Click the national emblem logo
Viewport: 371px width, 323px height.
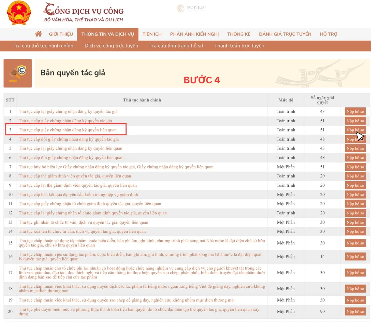[x=19, y=13]
